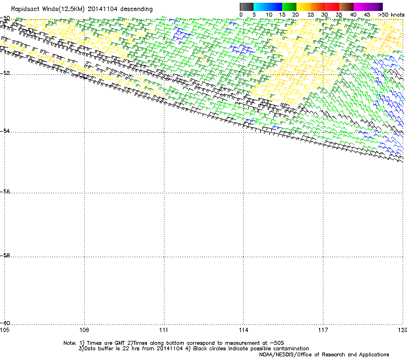The height and width of the screenshot is (358, 407).
Task: Click the latitude label '-60'
Action: pos(5,323)
